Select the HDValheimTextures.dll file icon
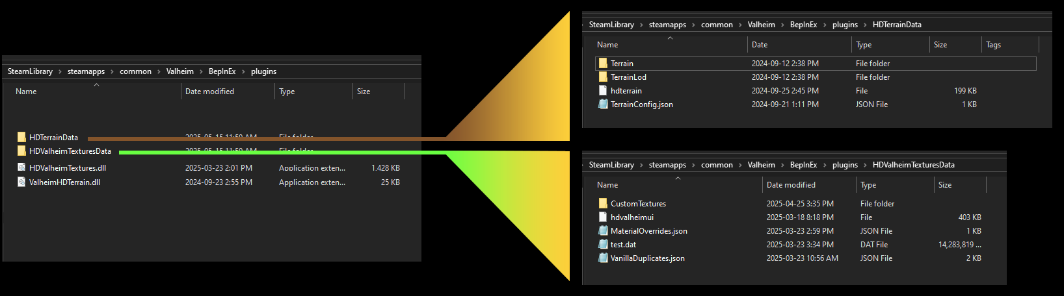This screenshot has width=1064, height=296. [22, 168]
